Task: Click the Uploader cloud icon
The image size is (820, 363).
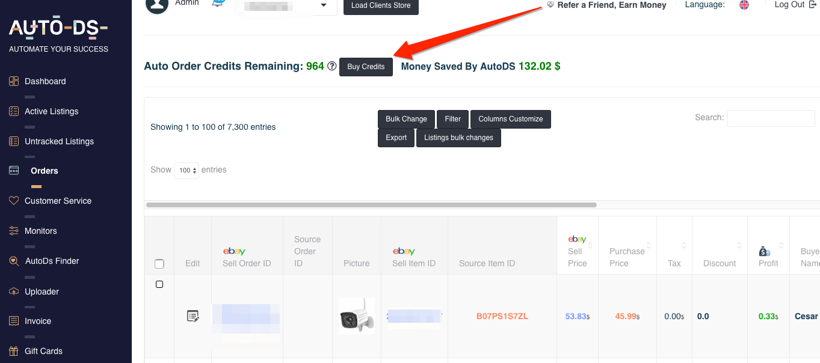Action: [14, 291]
